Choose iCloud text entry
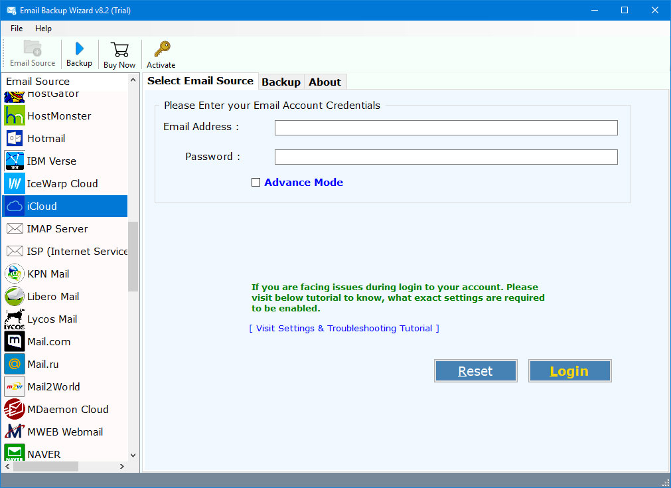Viewport: 671px width, 488px height. pos(42,206)
